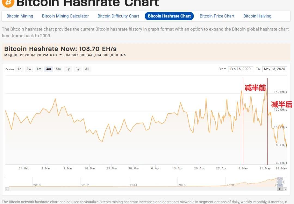Select the Bitcoin Hashrate Chart tab
294x204 pixels.
click(x=169, y=16)
